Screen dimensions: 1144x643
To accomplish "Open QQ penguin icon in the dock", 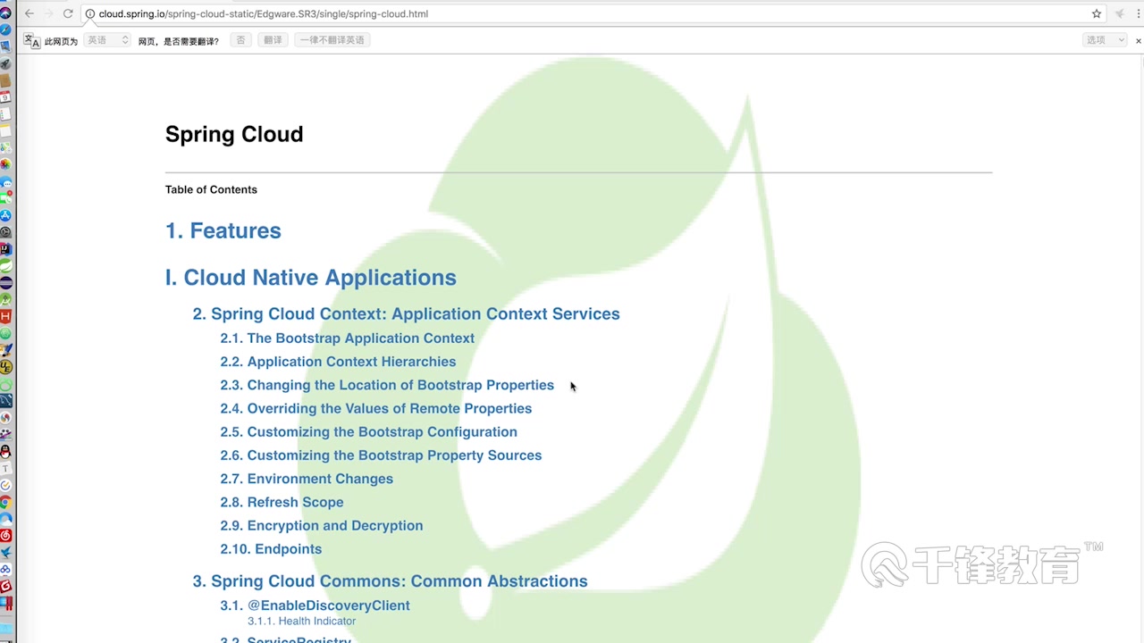I will tap(5, 451).
